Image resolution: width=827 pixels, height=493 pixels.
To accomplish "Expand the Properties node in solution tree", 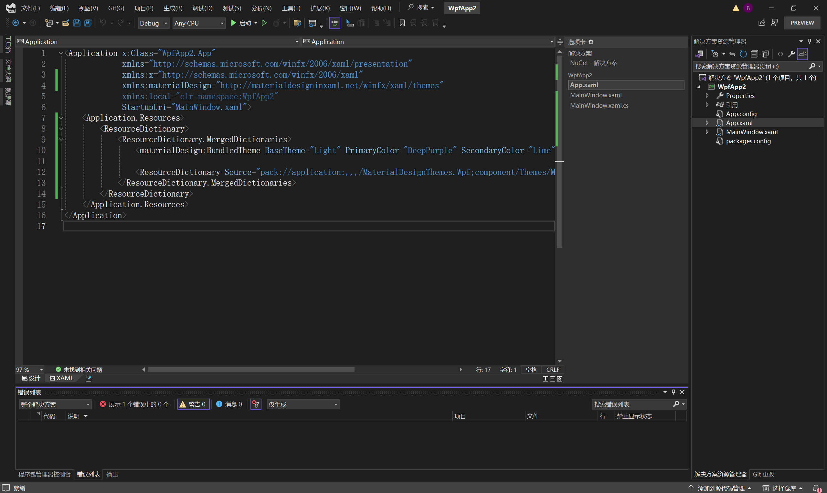I will point(707,96).
